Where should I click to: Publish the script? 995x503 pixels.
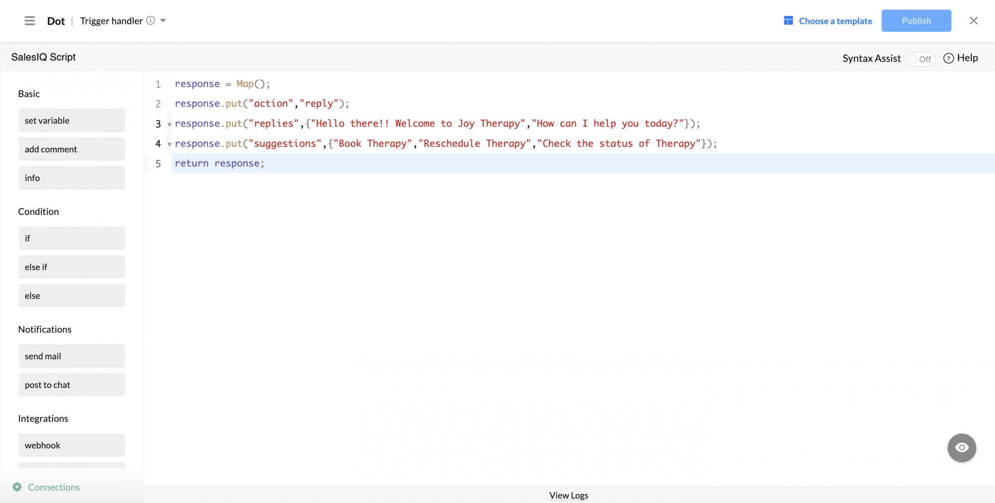(x=916, y=21)
